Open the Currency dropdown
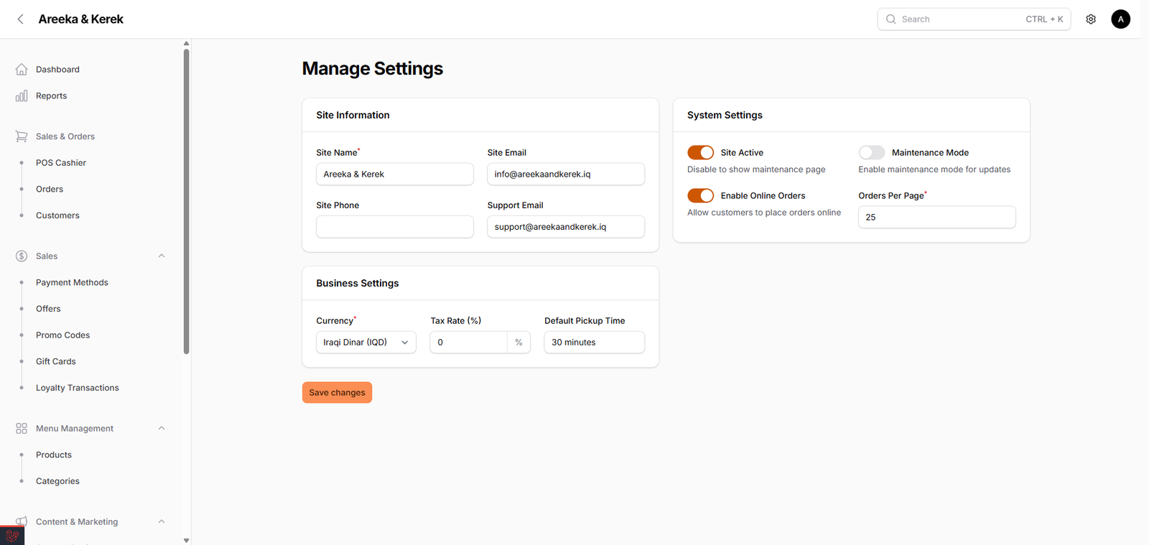Screen dimensions: 1149x545 [x=366, y=343]
